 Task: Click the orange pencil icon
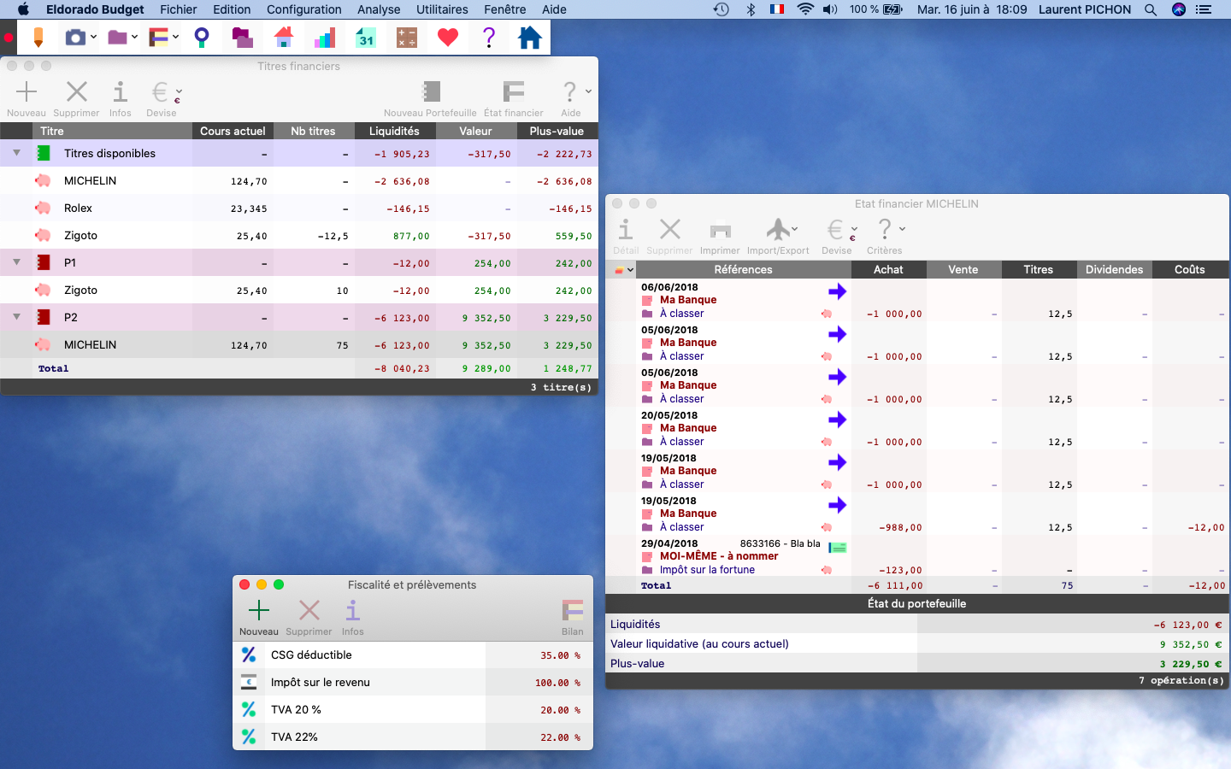[38, 38]
